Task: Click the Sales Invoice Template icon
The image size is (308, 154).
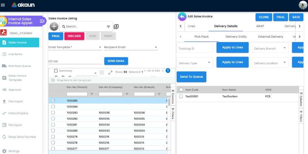Action: 4,78
